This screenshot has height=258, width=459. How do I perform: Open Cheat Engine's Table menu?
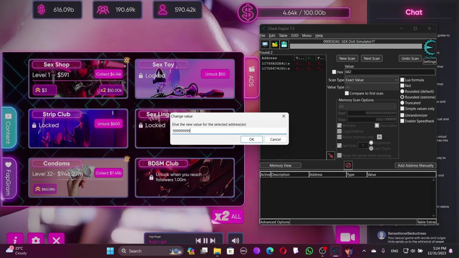click(x=283, y=35)
